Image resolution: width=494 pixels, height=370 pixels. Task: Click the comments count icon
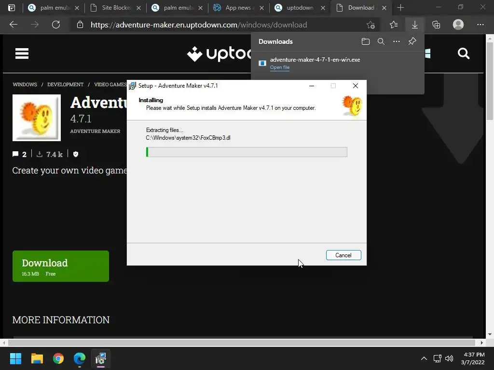15,154
